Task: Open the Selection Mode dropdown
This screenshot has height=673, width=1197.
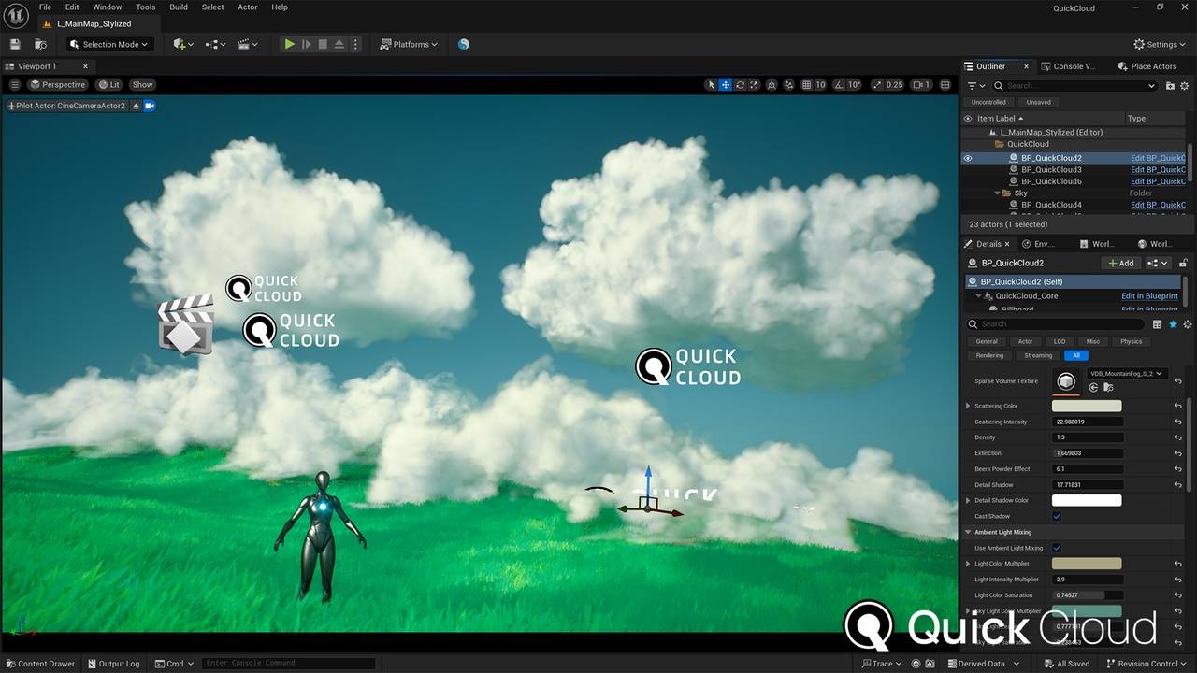Action: coord(108,44)
